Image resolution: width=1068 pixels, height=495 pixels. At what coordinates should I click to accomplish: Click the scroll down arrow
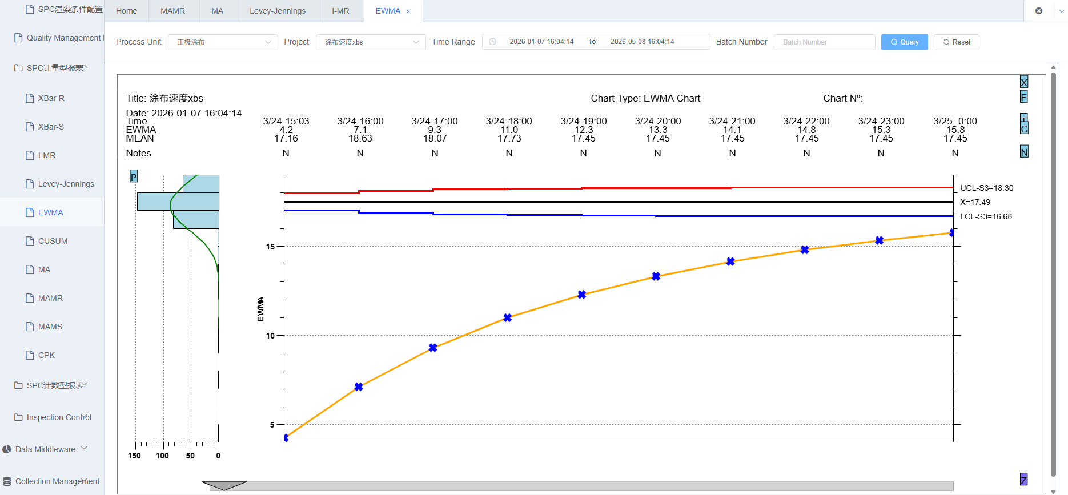[1054, 491]
